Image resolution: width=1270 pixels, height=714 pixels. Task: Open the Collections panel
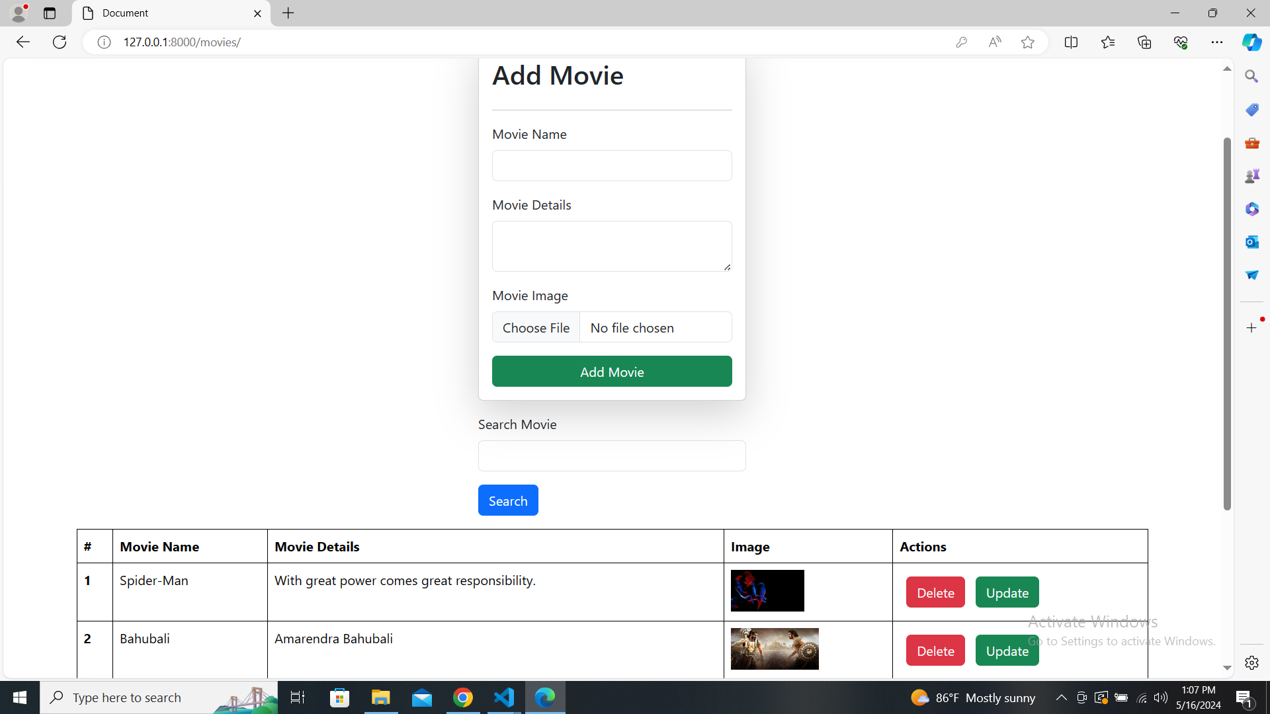(x=1144, y=42)
